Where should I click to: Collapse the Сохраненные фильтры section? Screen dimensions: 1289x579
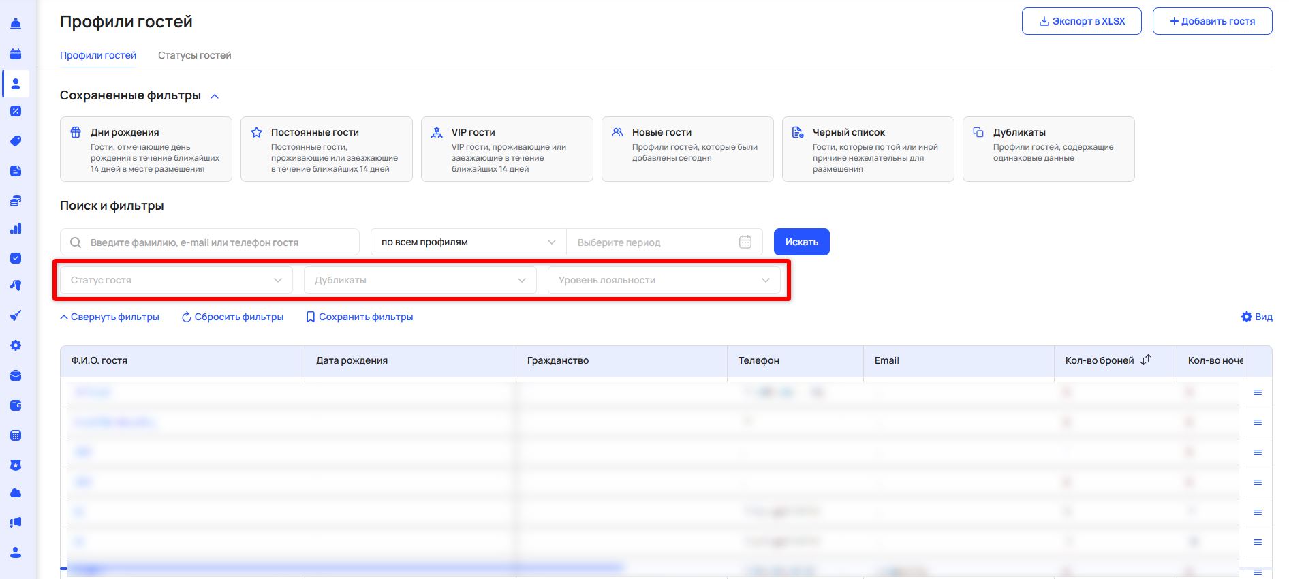[215, 96]
